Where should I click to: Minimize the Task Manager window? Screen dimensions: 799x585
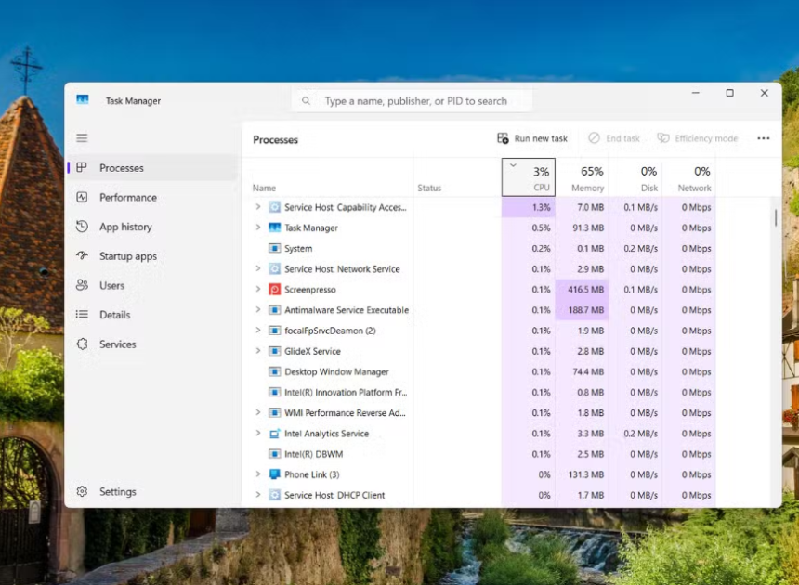696,93
